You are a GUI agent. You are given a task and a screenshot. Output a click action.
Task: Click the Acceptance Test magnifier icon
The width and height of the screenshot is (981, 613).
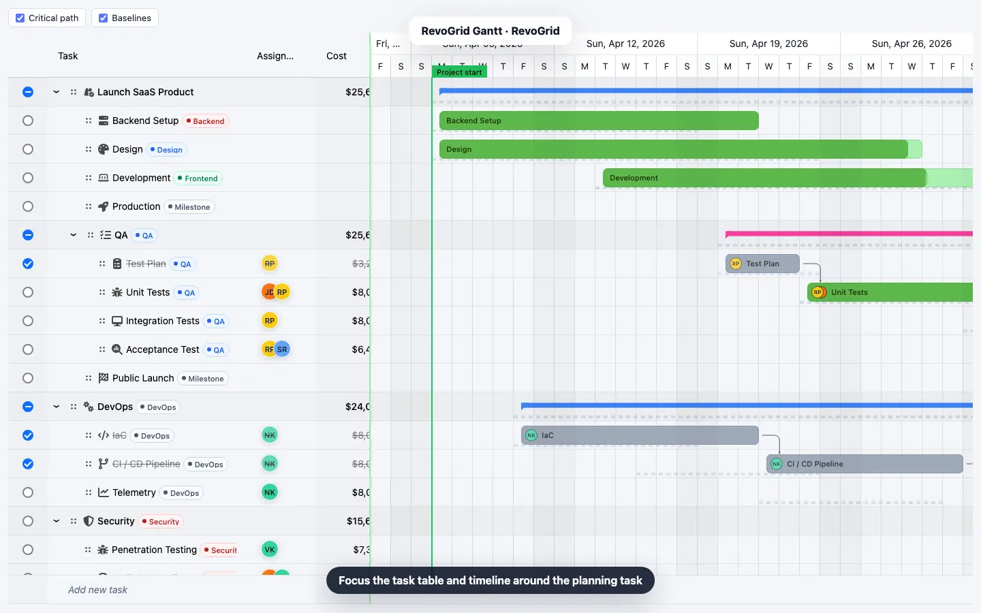[117, 349]
